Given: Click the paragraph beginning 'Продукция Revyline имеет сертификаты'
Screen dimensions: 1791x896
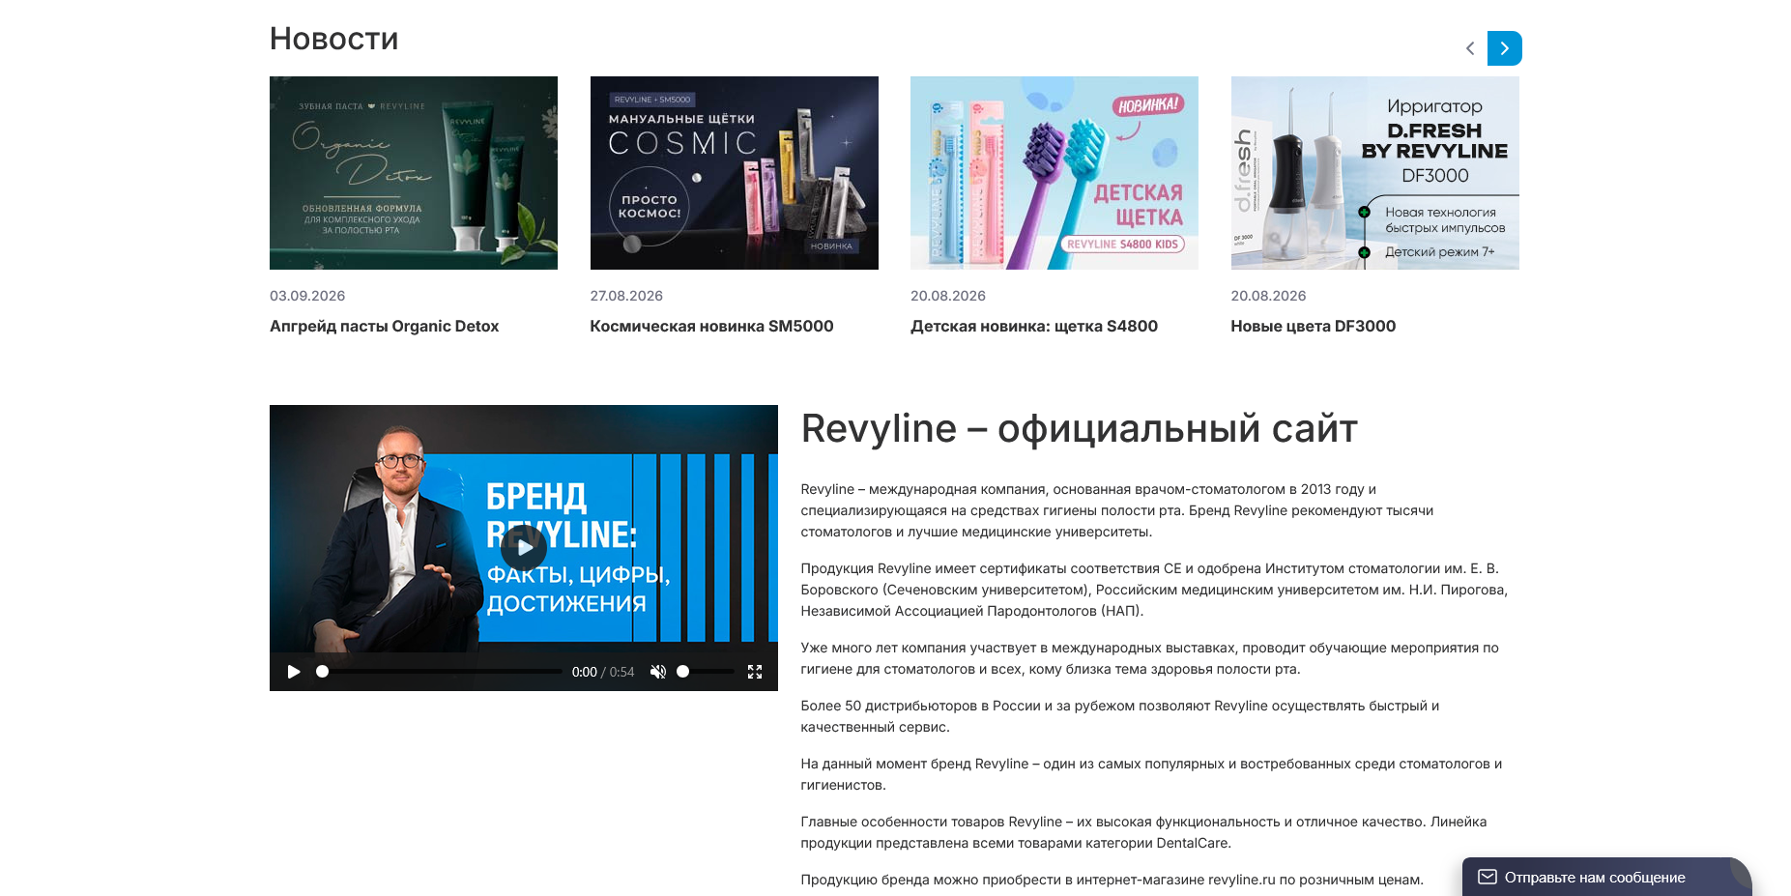Looking at the screenshot, I should point(1154,590).
